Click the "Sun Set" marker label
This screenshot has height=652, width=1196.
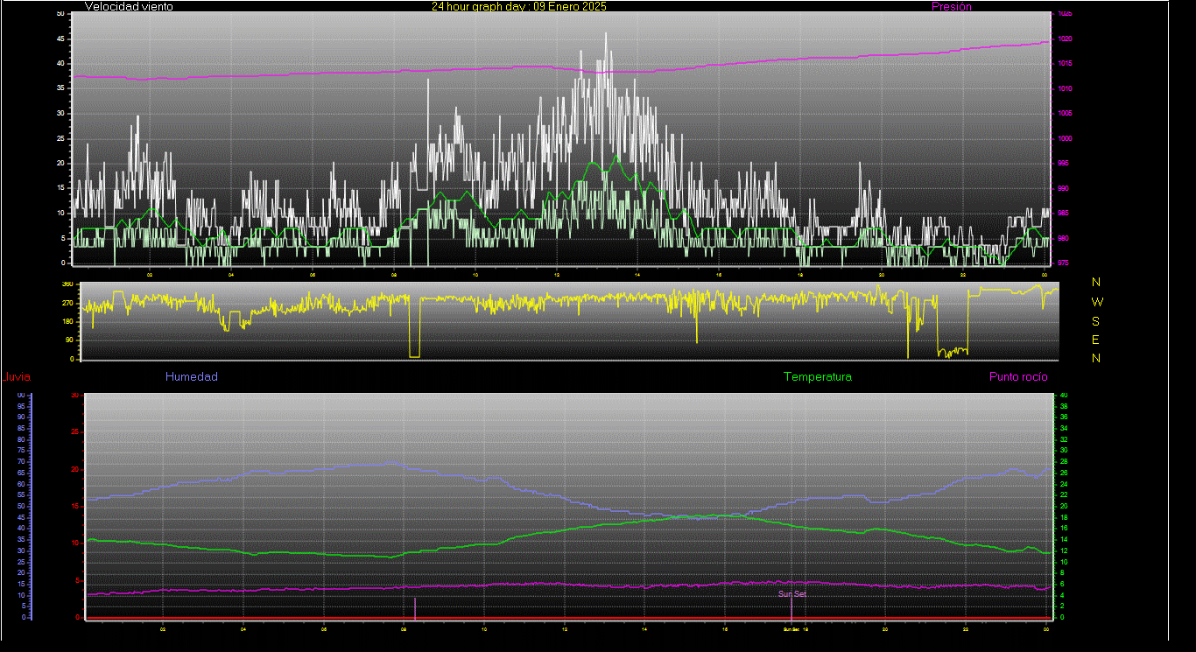[792, 593]
